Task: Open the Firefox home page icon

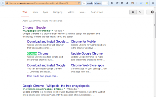Action: click(112, 3)
